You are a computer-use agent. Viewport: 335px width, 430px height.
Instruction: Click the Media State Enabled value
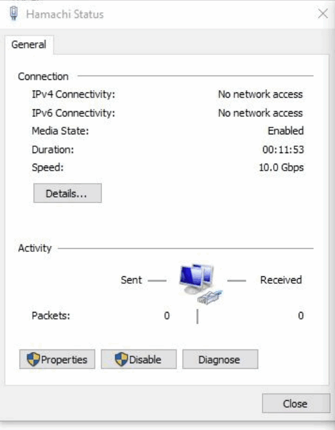[x=286, y=131]
